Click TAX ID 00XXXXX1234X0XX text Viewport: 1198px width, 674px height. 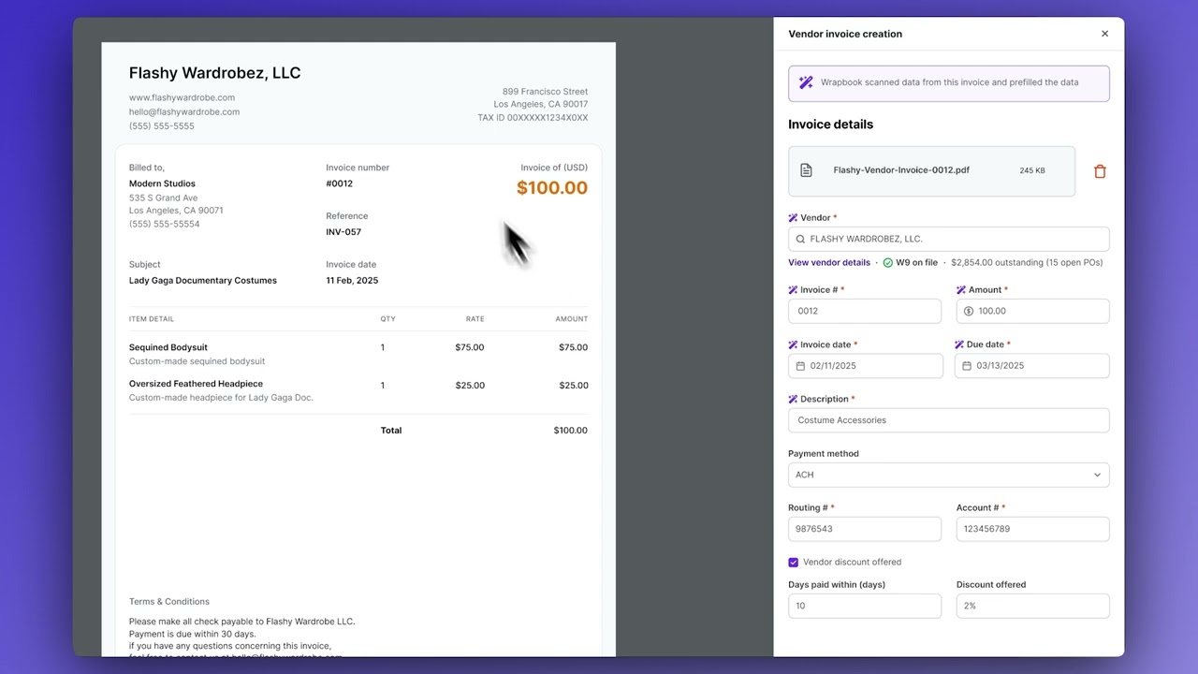point(533,118)
